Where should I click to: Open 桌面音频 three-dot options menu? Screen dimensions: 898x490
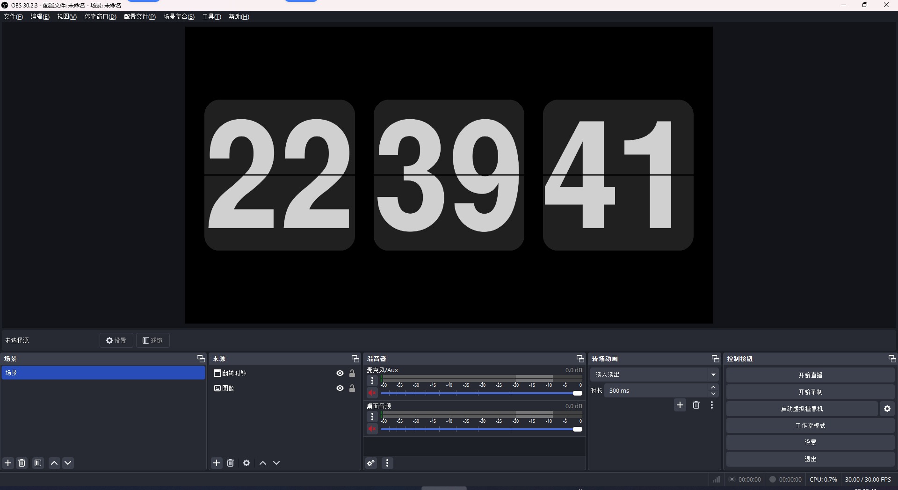(372, 417)
